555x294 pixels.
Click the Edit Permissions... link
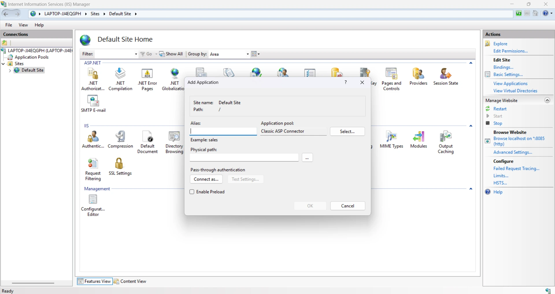click(x=510, y=51)
